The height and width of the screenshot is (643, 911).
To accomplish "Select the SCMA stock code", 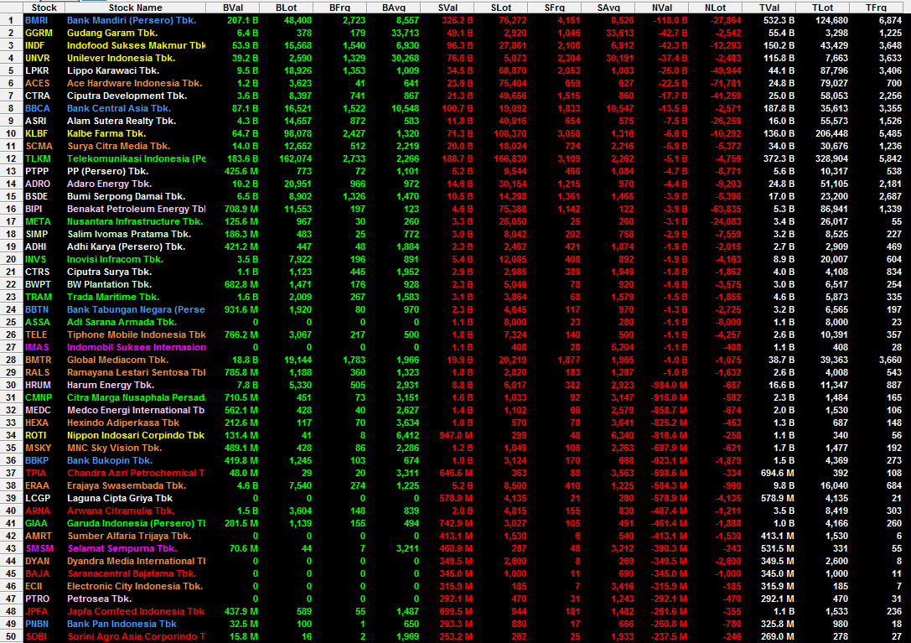I will click(39, 147).
